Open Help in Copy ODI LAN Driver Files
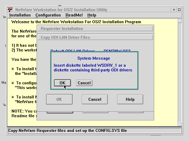The width and height of the screenshot is (189, 141). [130, 99]
